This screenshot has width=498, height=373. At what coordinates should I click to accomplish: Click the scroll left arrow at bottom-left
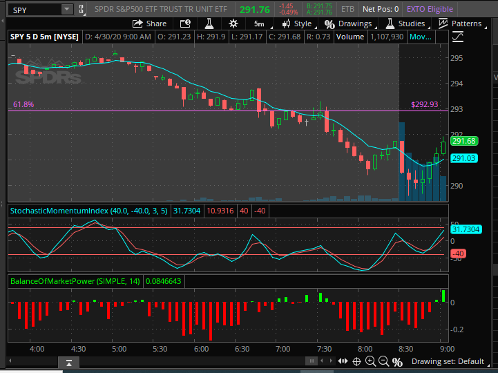point(10,361)
